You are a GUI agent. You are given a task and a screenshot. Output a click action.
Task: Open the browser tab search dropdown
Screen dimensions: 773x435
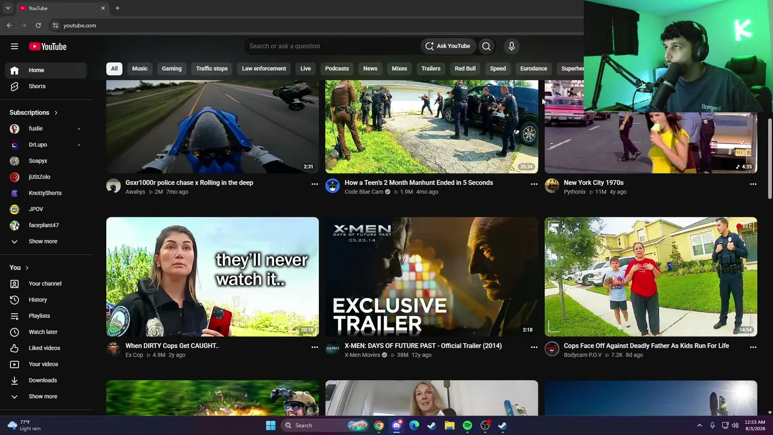click(x=8, y=8)
